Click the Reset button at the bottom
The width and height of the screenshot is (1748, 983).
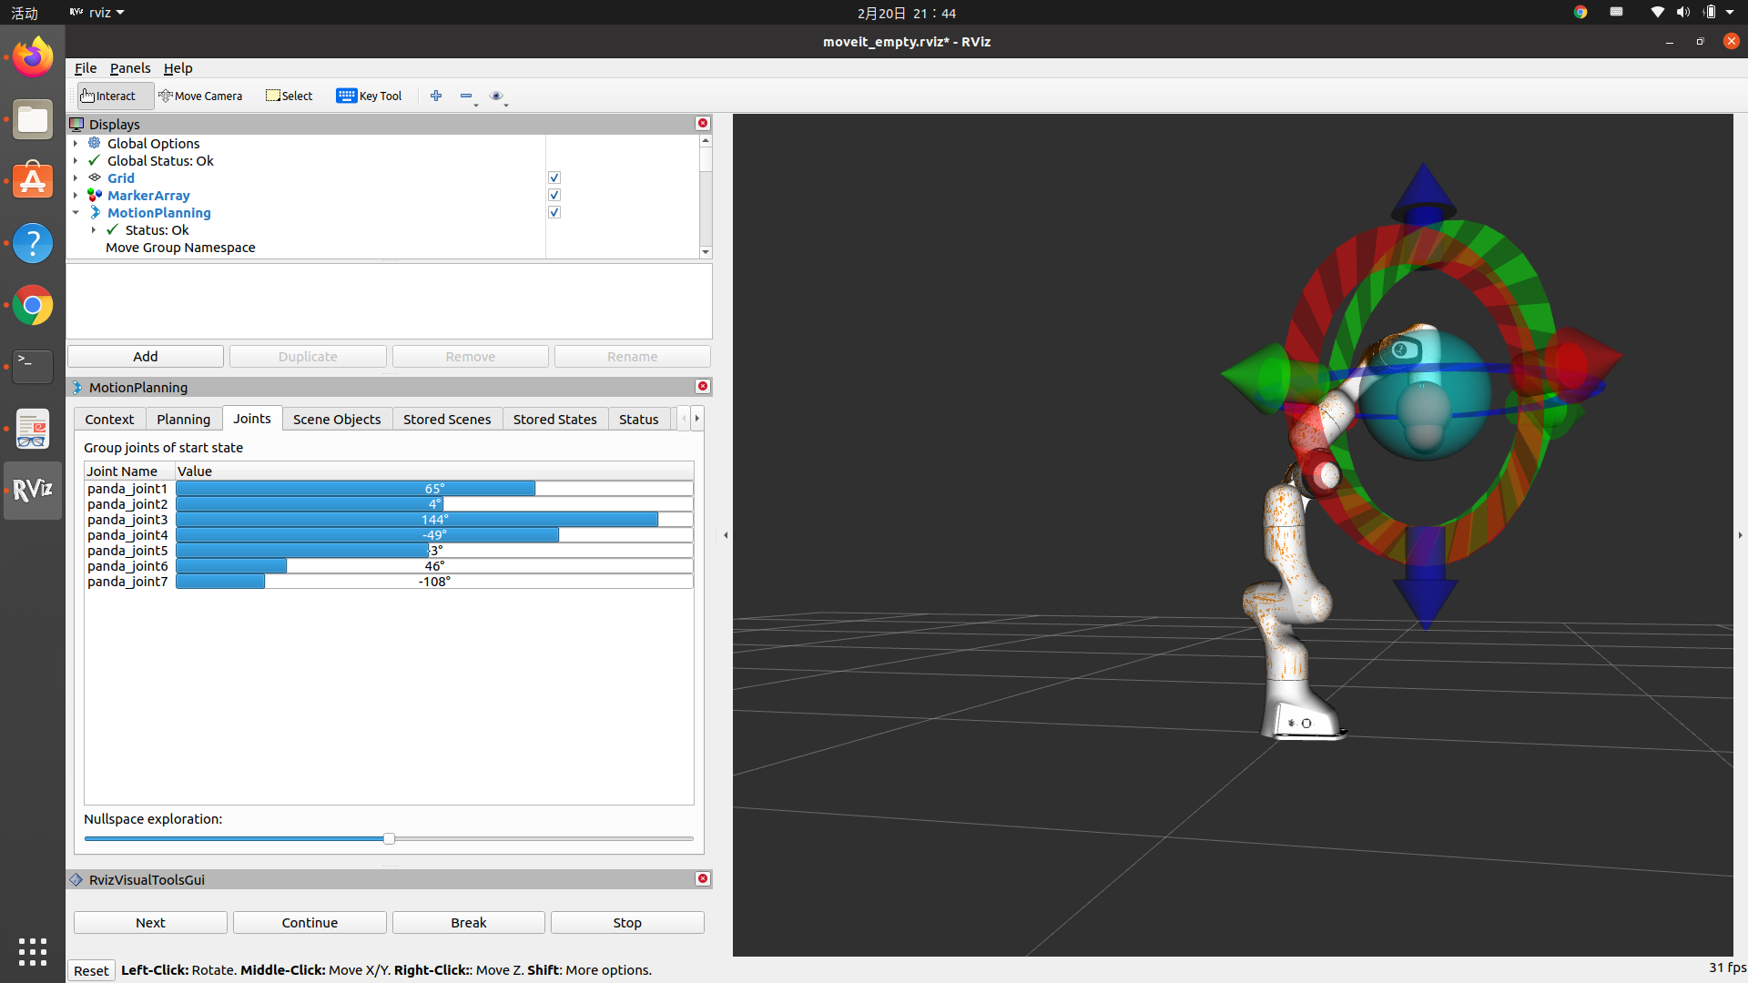pyautogui.click(x=91, y=970)
